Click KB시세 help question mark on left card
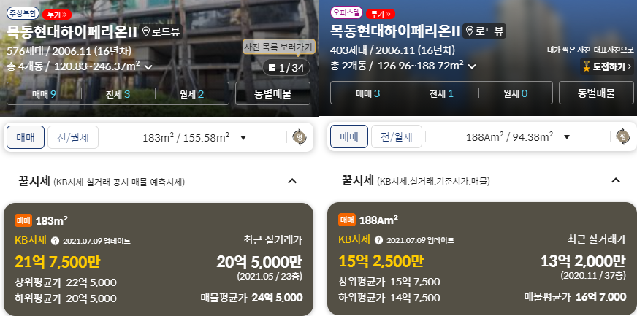Screen dimensions: 637x316 (x=56, y=241)
